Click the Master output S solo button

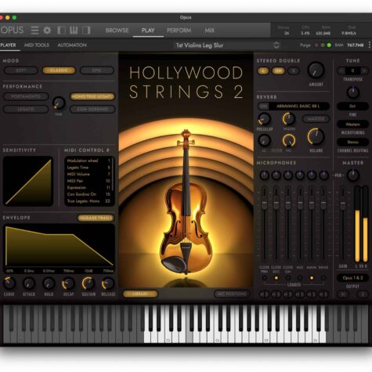(363, 294)
